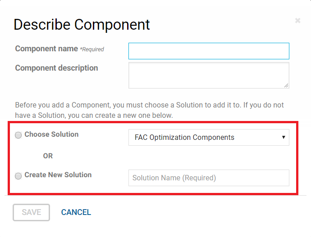Click the OR separator text

[x=48, y=156]
